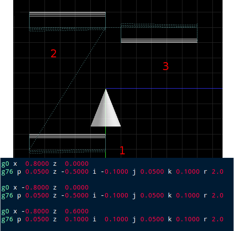The image size is (234, 231).
Task: Select the red label 3
Action: [166, 66]
